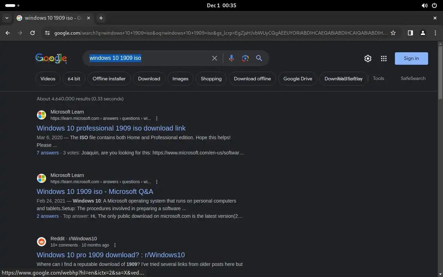The image size is (443, 277).
Task: Open the system power menu icon
Action: pos(434,6)
